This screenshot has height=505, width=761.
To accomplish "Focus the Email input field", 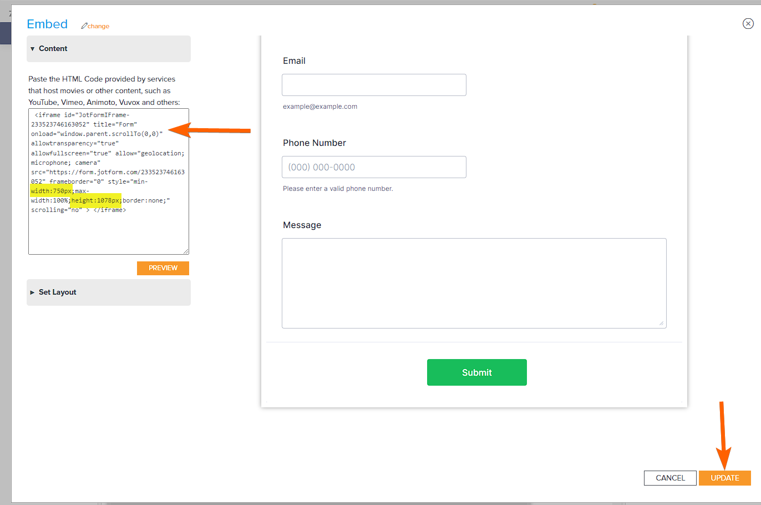I will pyautogui.click(x=374, y=85).
